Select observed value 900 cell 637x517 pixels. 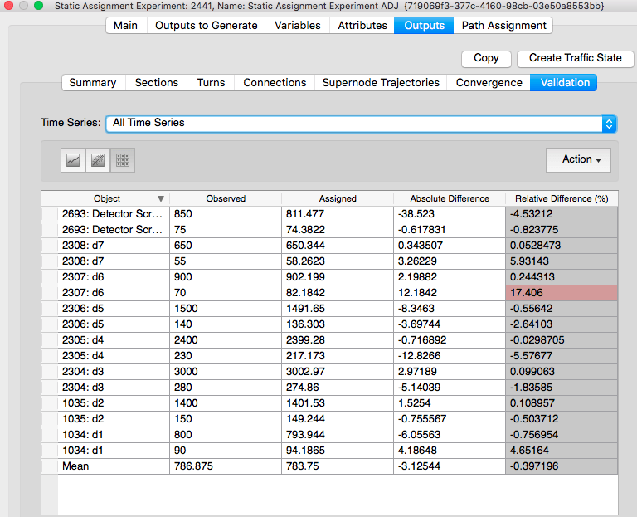point(226,277)
